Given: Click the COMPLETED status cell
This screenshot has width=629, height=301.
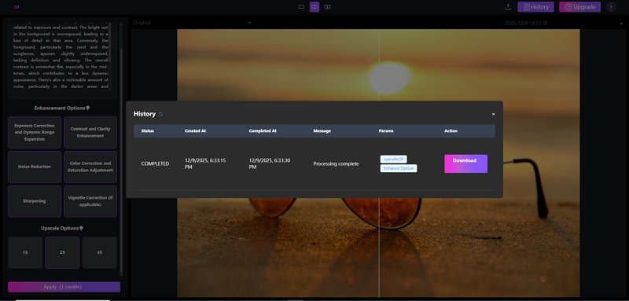Looking at the screenshot, I should pos(155,164).
